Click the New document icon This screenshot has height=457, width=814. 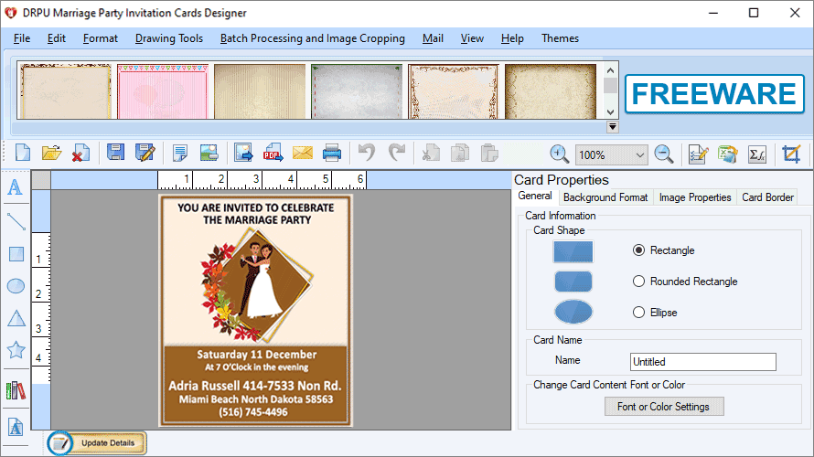pos(23,153)
